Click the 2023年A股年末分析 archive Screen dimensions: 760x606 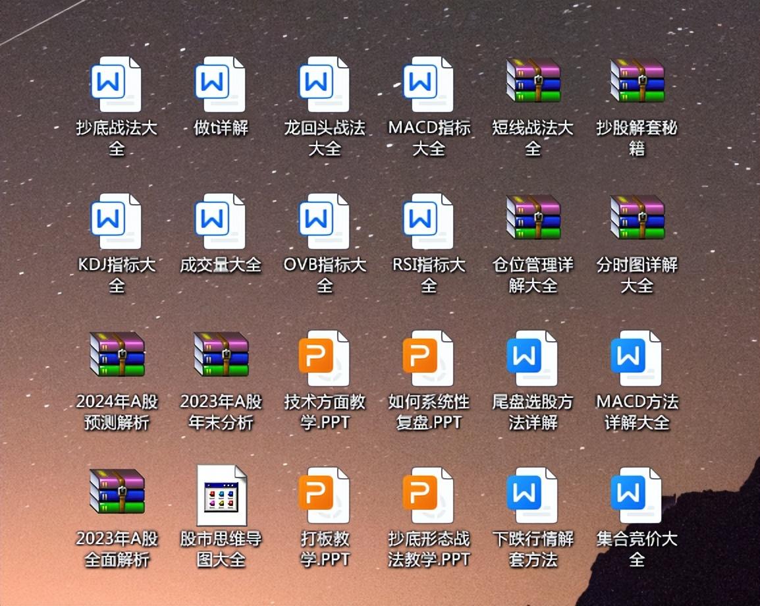pos(221,354)
